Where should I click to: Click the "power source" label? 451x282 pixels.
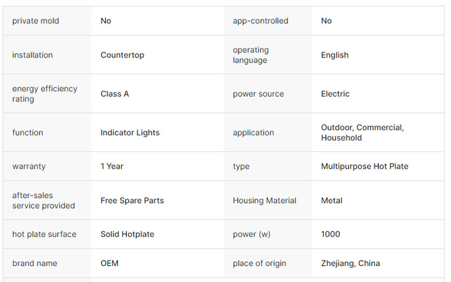258,94
